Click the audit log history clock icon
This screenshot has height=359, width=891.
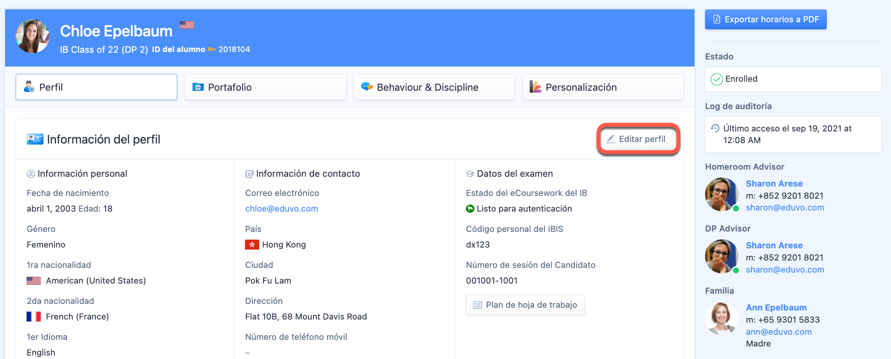[715, 128]
